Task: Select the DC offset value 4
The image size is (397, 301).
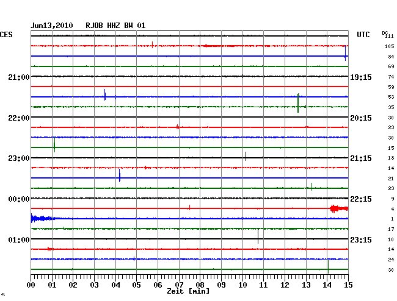Action: click(x=393, y=209)
